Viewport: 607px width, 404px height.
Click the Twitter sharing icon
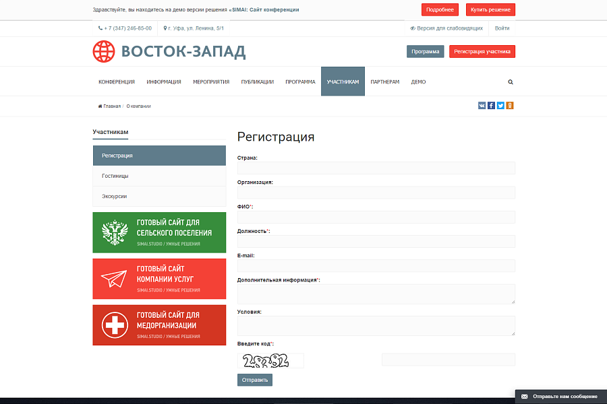(x=500, y=105)
